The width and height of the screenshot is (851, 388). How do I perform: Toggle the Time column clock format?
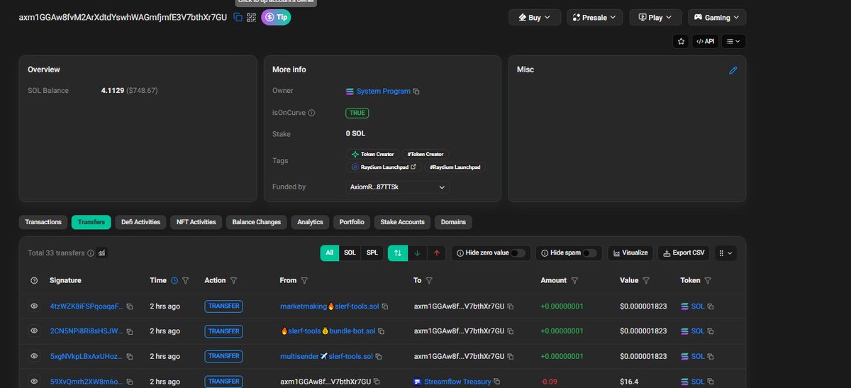pos(174,281)
